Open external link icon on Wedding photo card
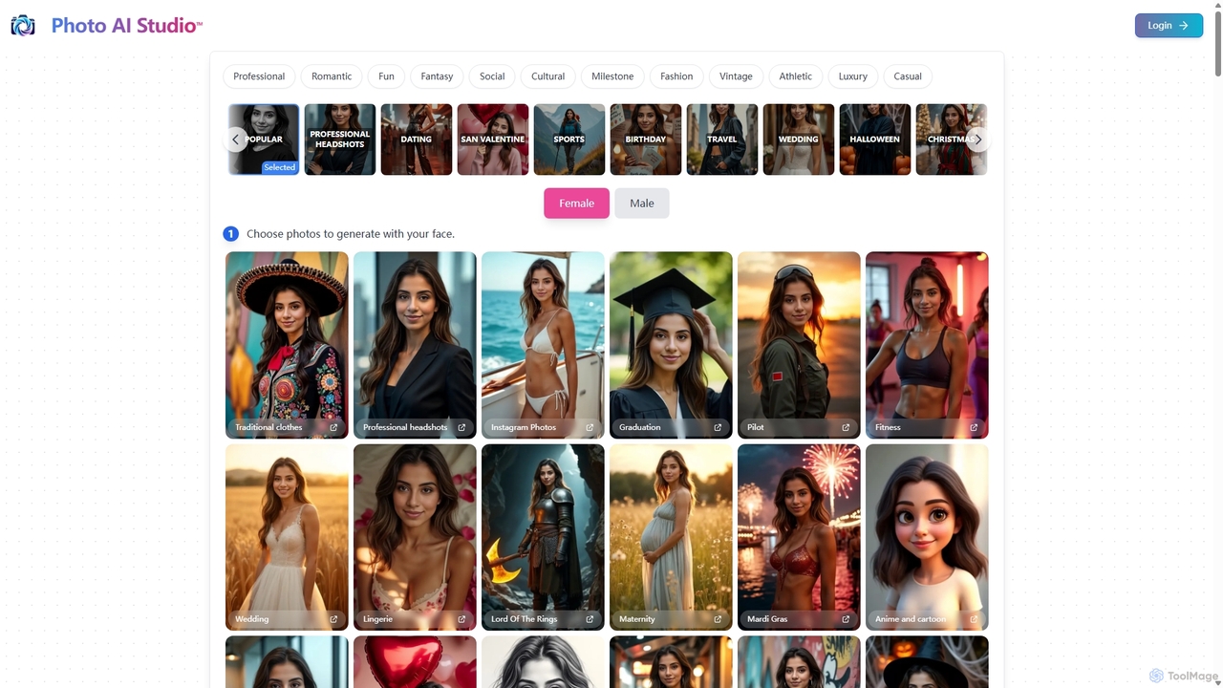 coord(333,619)
